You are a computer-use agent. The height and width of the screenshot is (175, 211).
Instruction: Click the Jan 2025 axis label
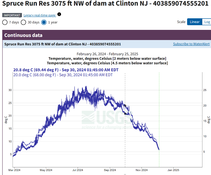[x=173, y=170]
